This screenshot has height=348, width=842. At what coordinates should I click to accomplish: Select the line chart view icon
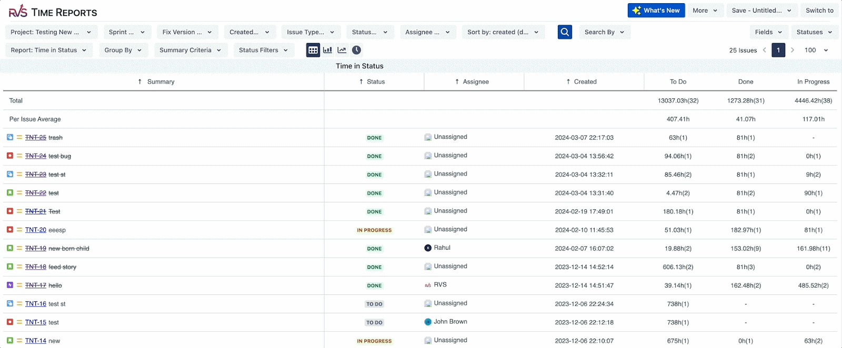[x=342, y=50]
